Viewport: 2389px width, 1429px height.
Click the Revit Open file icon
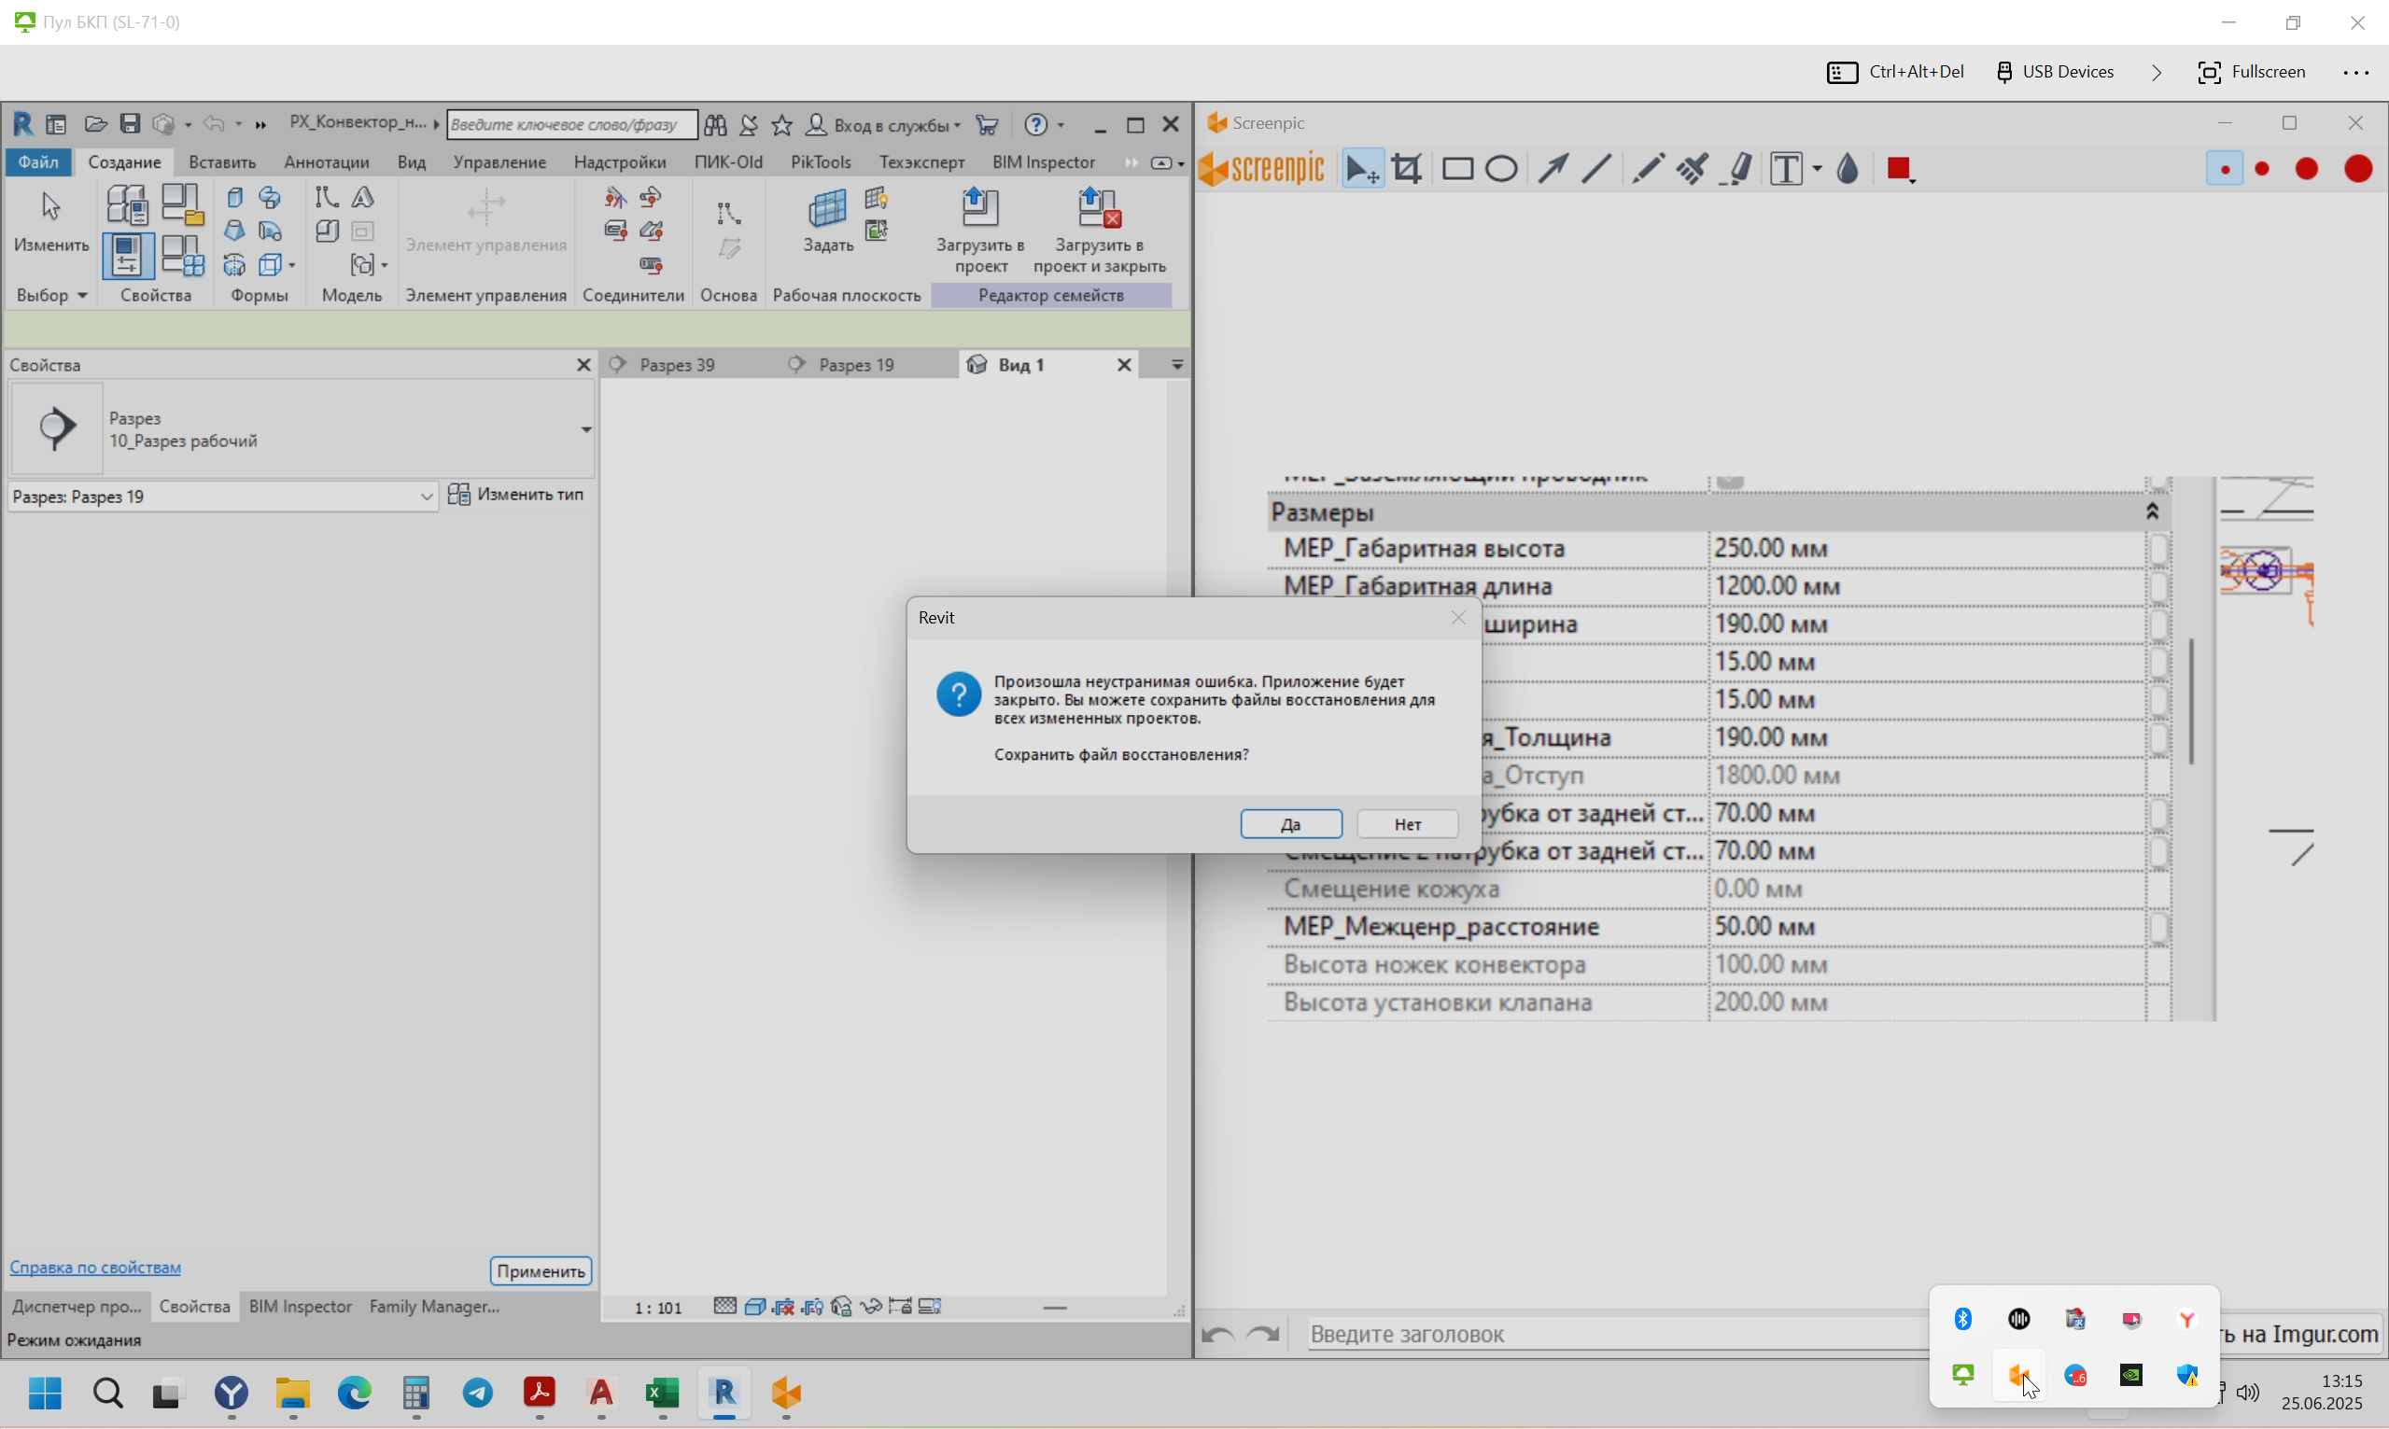(x=94, y=124)
